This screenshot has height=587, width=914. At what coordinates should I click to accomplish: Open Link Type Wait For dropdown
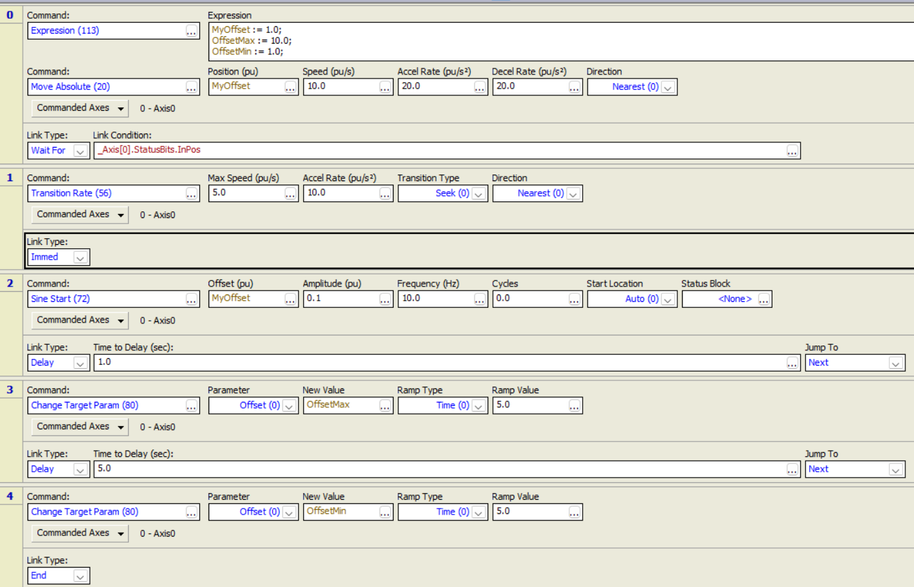pos(80,151)
